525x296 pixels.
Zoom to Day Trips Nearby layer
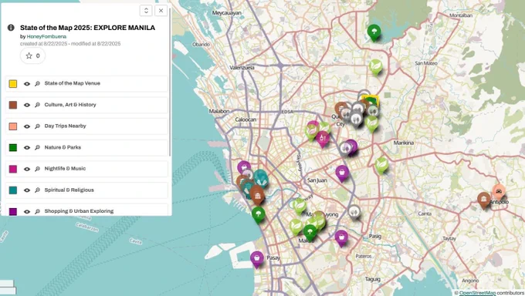(x=37, y=126)
